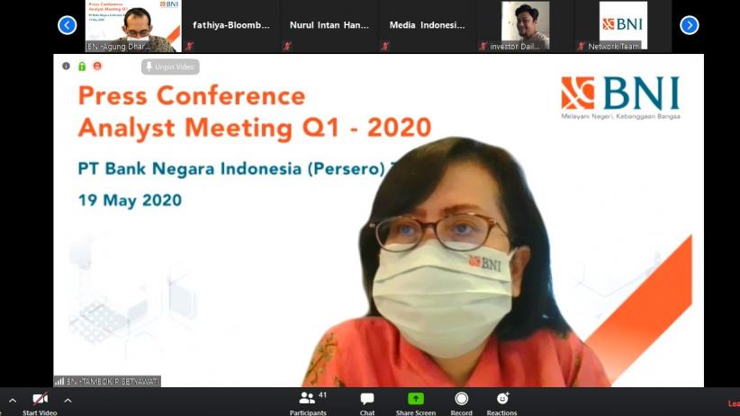This screenshot has width=740, height=416.
Task: Expand the audio options caret at toolbar's left edge
Action: point(13,401)
